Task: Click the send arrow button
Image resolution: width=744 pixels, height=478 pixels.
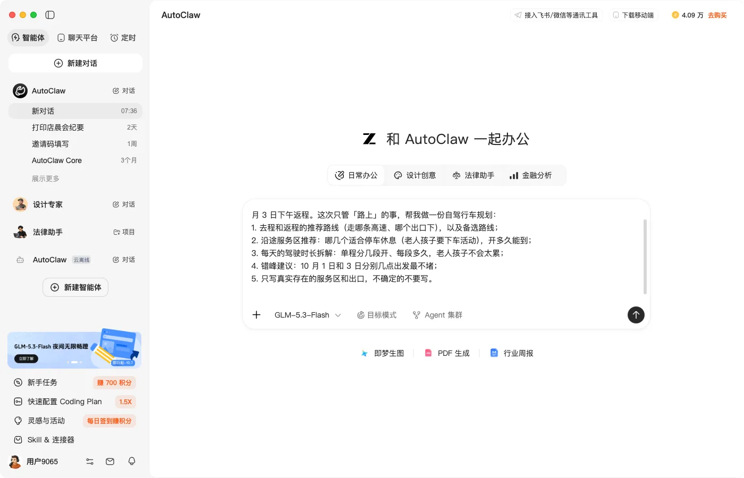Action: 636,315
